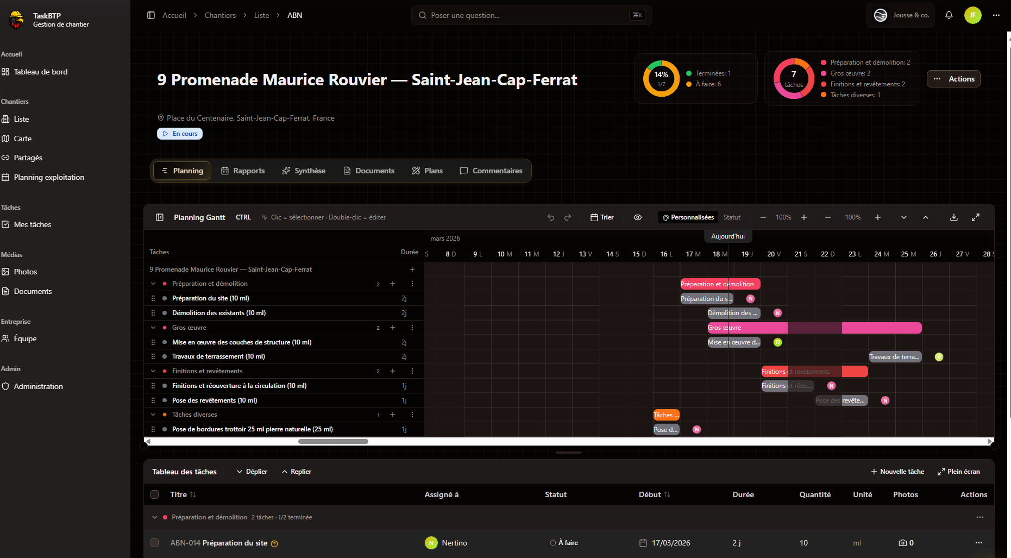Screen dimensions: 1011x558
Task: Sort task table by Début column
Action: click(x=655, y=494)
